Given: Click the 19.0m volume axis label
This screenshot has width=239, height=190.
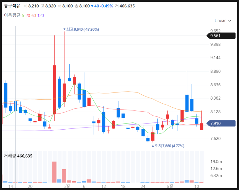Looking at the screenshot, I should point(216,162).
